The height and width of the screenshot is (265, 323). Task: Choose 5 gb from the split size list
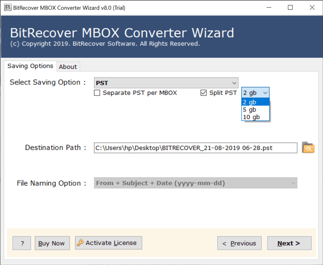(255, 109)
